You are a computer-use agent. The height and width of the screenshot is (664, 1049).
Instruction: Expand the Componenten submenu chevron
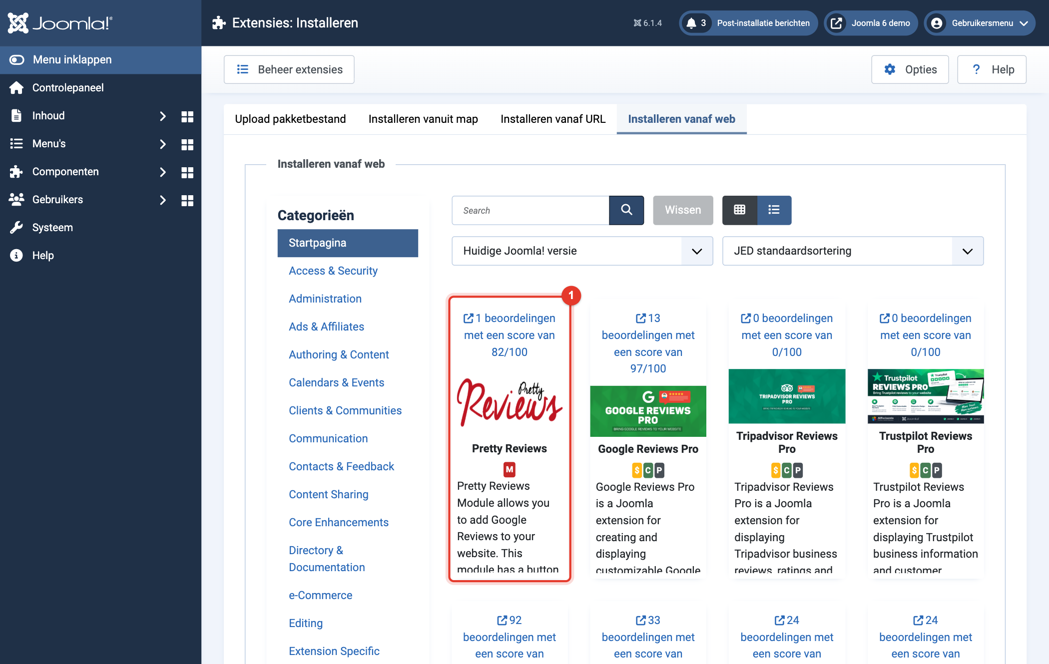162,172
